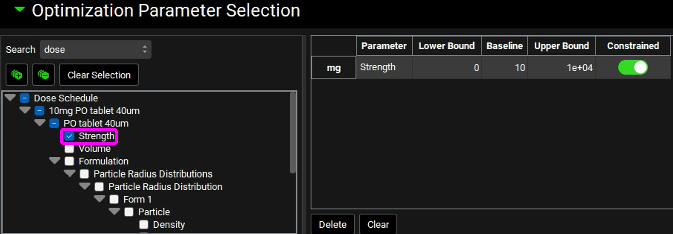Click the collapse-all tree nodes icon
Image resolution: width=673 pixels, height=234 pixels.
click(43, 75)
